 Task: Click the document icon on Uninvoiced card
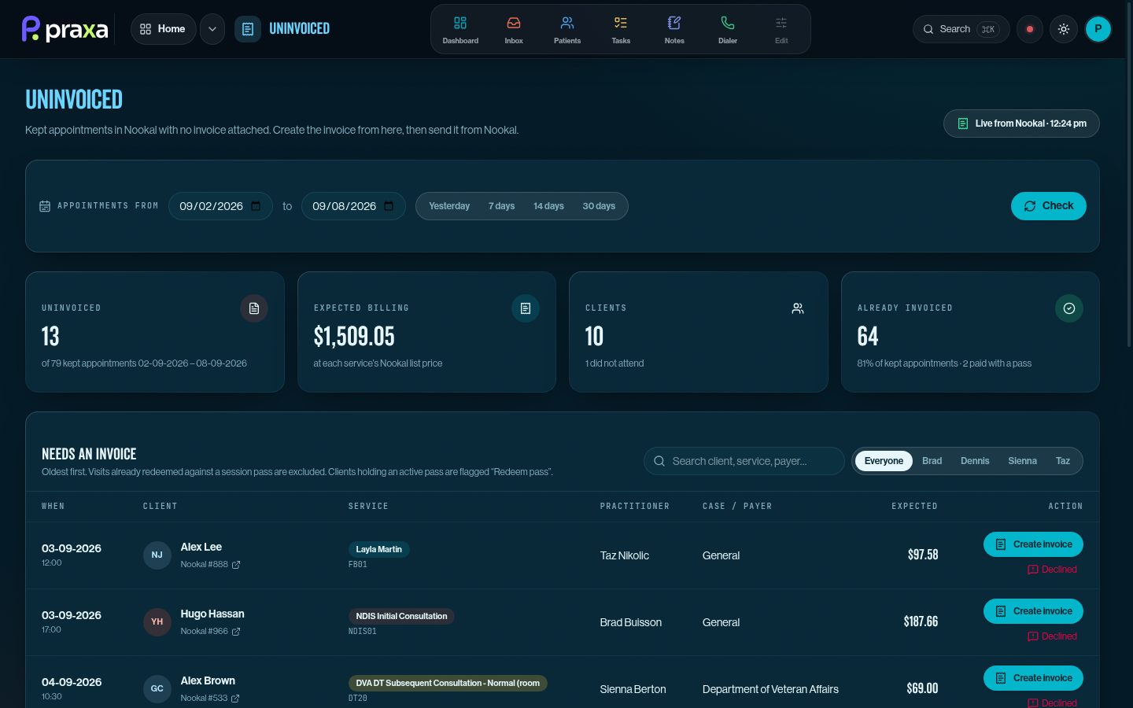point(254,308)
